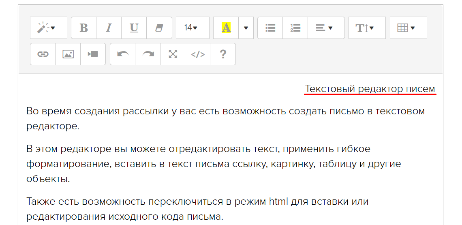Toggle bold text formatting
Viewport: 462px width, 225px height.
84,28
